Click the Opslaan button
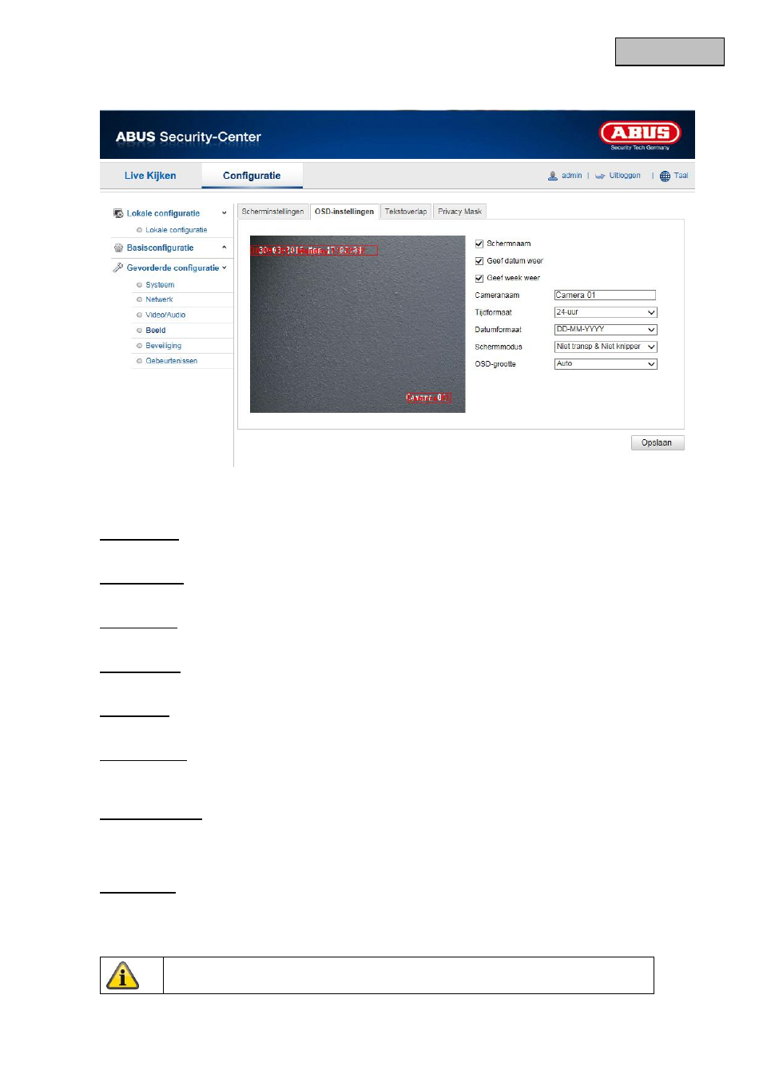 tap(658, 442)
